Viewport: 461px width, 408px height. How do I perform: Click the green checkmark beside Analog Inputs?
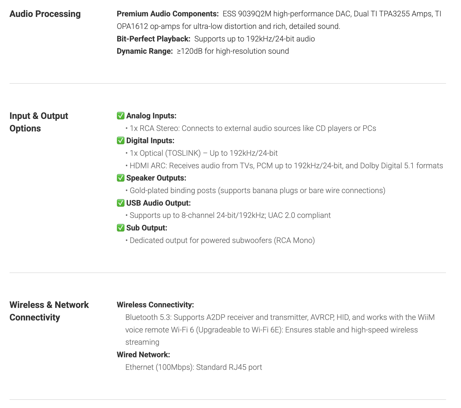tap(120, 116)
